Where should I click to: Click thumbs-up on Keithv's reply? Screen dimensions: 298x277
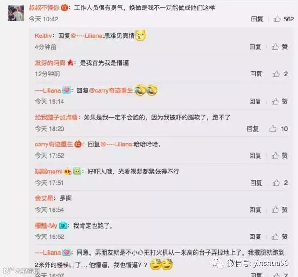275,47
